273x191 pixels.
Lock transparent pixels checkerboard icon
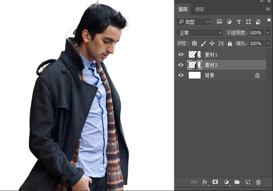[194, 43]
